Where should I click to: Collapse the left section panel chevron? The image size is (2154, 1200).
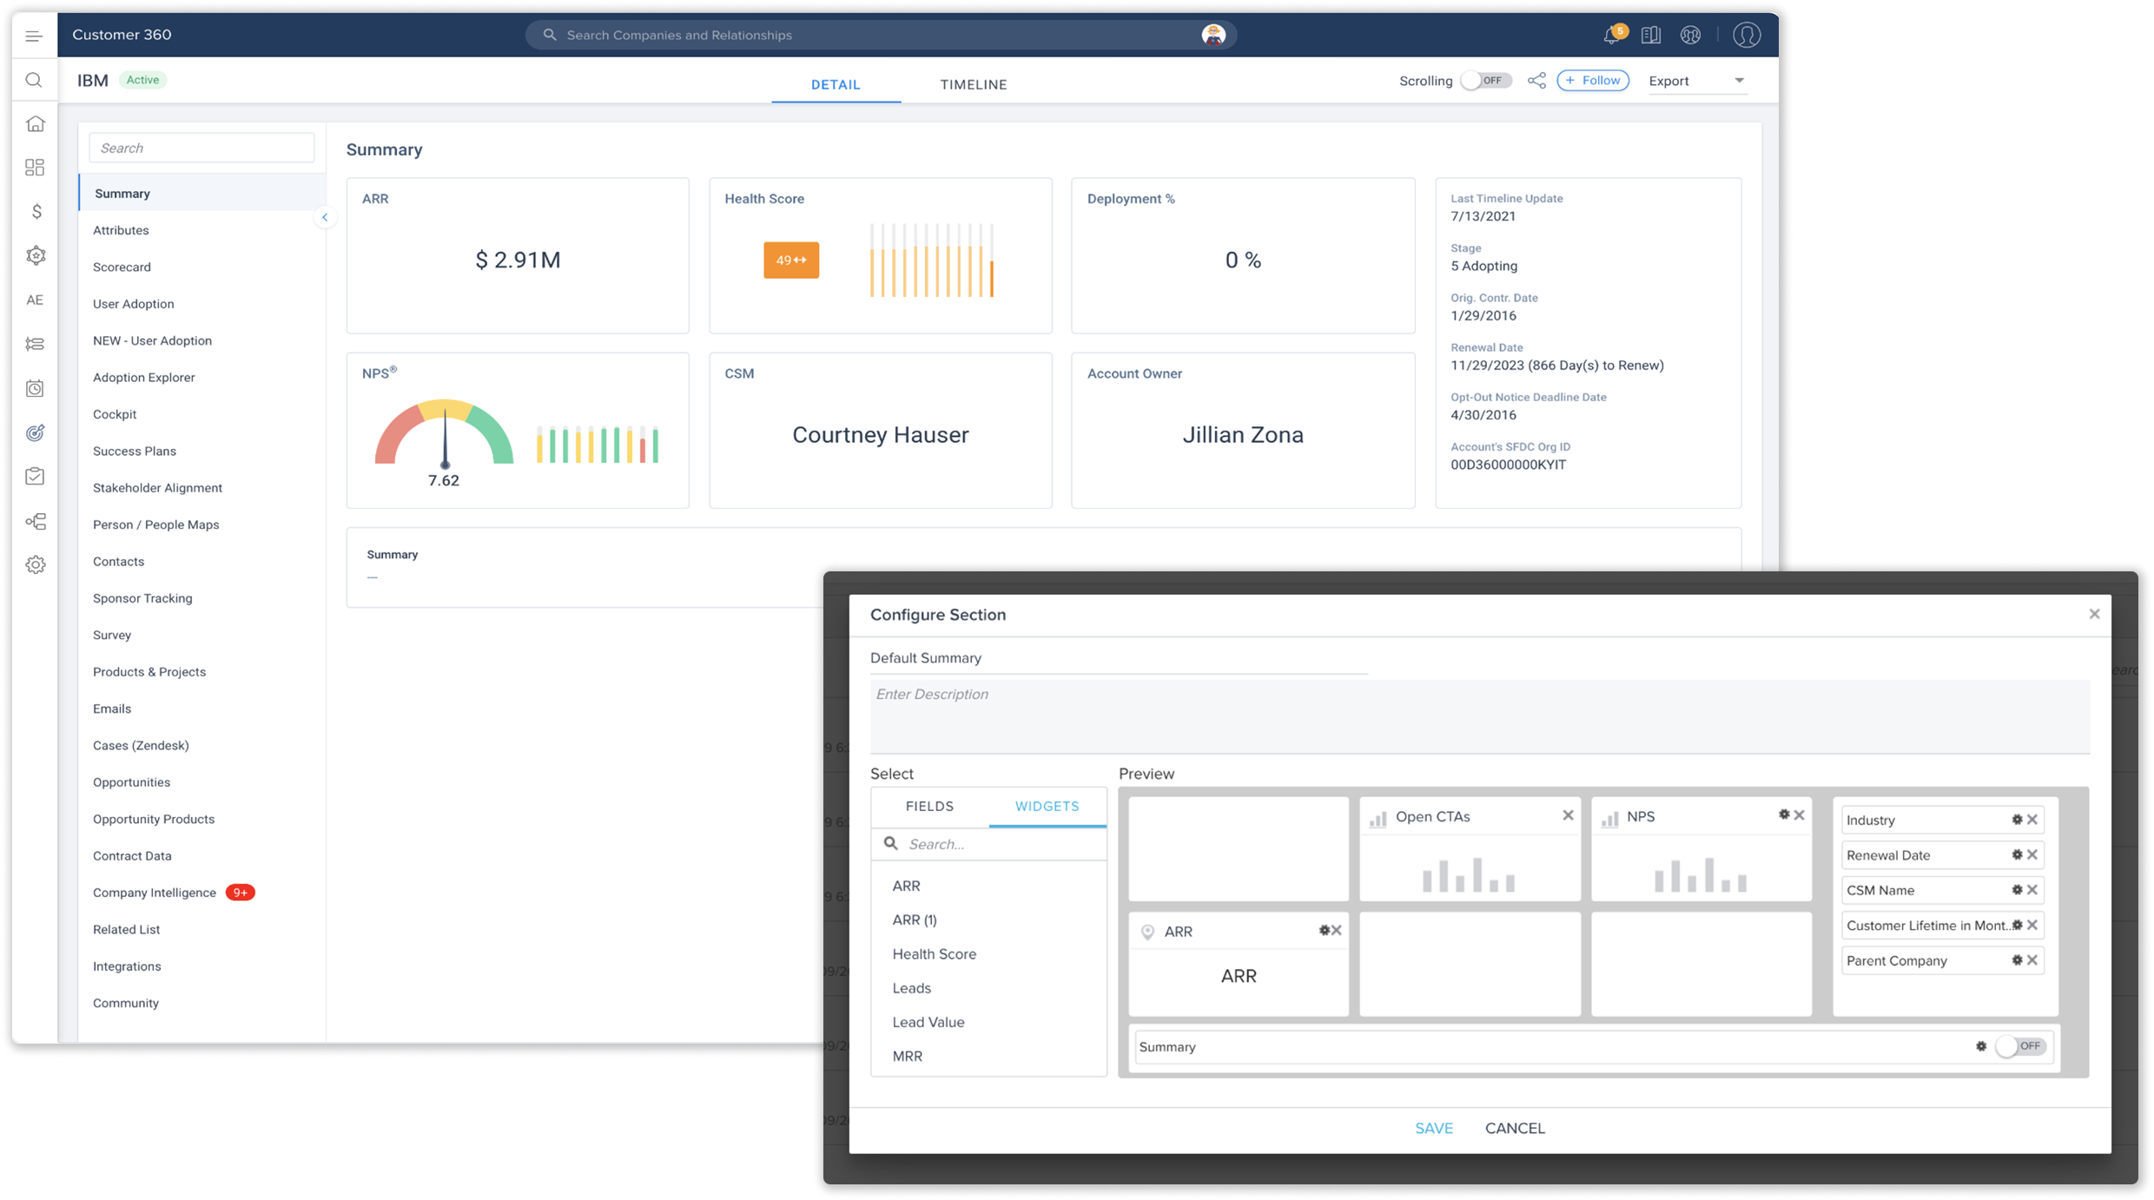325,217
